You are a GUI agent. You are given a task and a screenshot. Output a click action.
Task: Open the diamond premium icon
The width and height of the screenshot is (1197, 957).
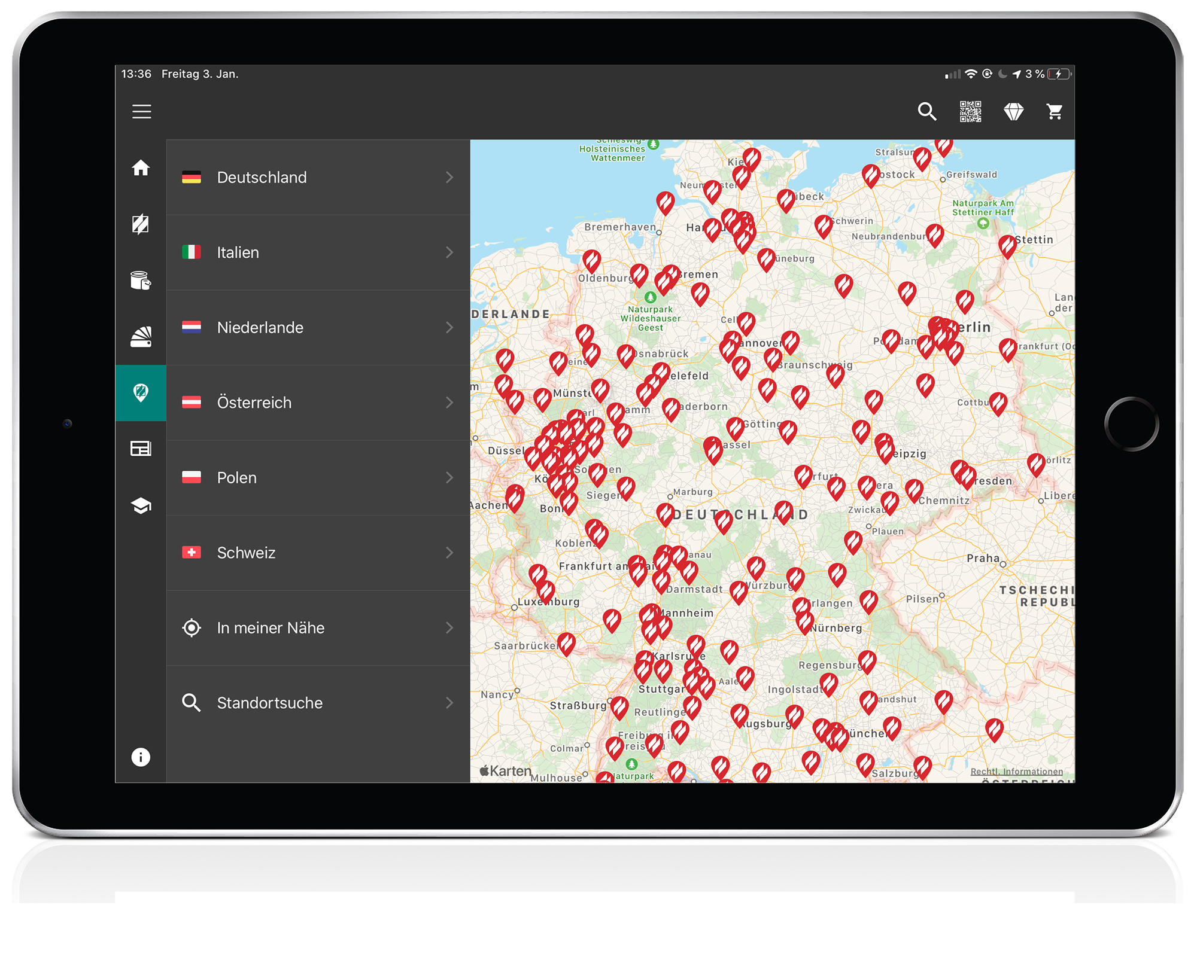1013,111
